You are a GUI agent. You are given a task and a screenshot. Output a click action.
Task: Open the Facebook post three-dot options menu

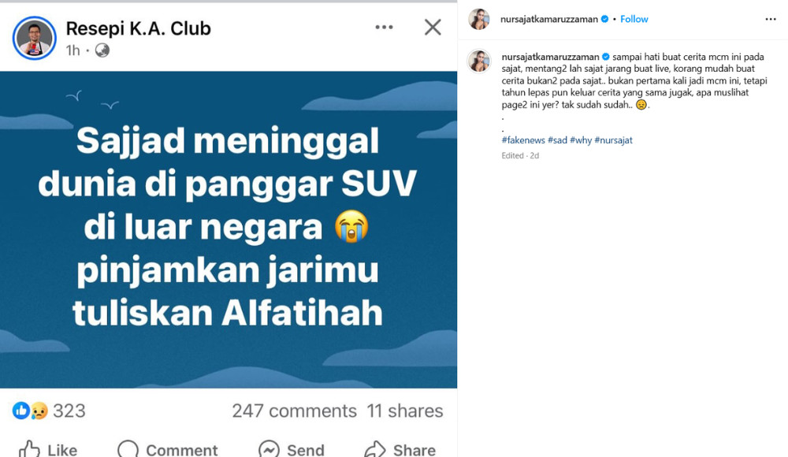(384, 27)
